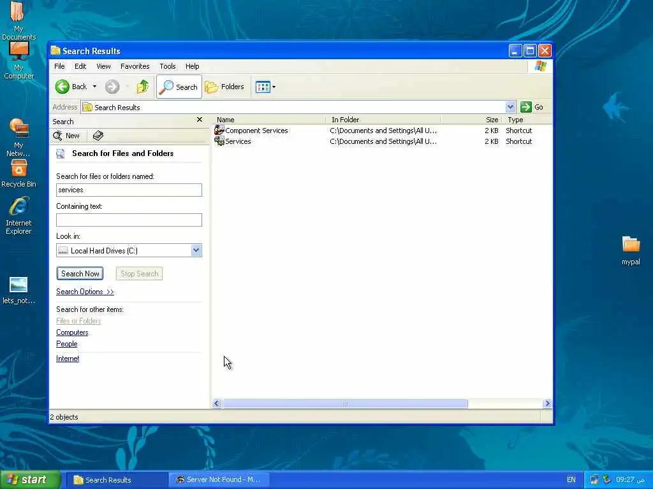Sort results by Size column
Image resolution: width=653 pixels, height=489 pixels.
point(471,120)
